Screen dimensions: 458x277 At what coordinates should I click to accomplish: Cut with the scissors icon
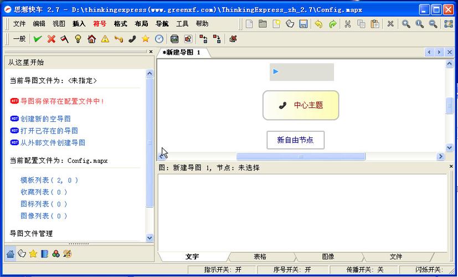[348, 24]
